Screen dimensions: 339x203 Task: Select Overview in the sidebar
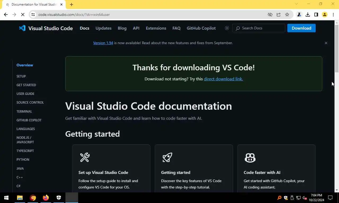coord(25,65)
